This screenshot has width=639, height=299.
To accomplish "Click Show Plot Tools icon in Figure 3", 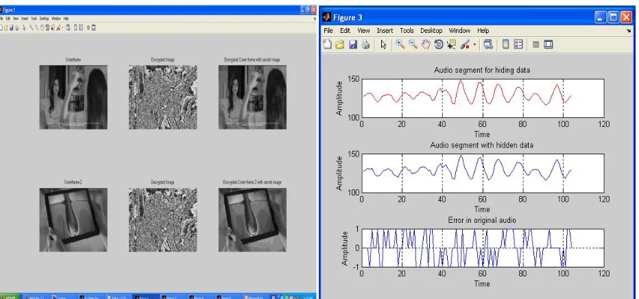I will click(548, 45).
